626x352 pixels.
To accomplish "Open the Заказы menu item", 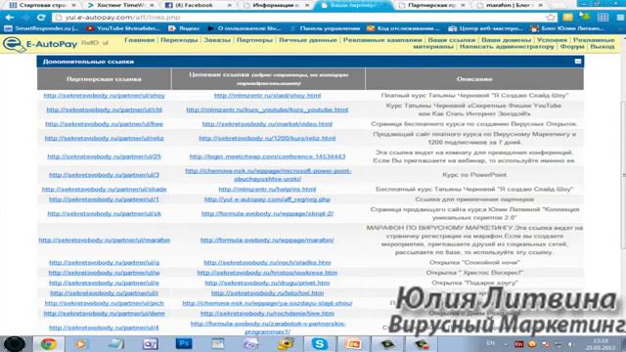I will pyautogui.click(x=217, y=40).
